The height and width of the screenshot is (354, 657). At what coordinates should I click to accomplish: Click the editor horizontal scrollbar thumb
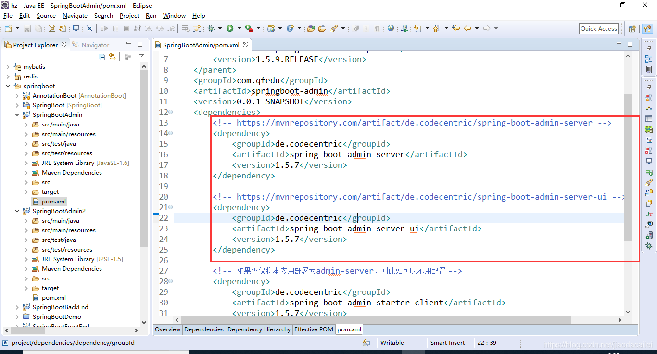click(376, 320)
